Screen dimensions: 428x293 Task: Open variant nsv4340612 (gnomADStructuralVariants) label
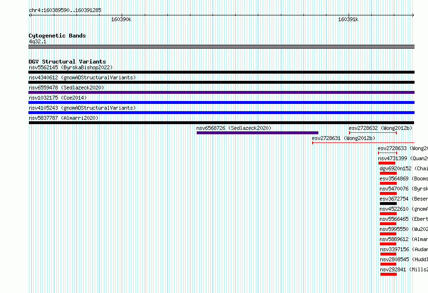point(82,77)
